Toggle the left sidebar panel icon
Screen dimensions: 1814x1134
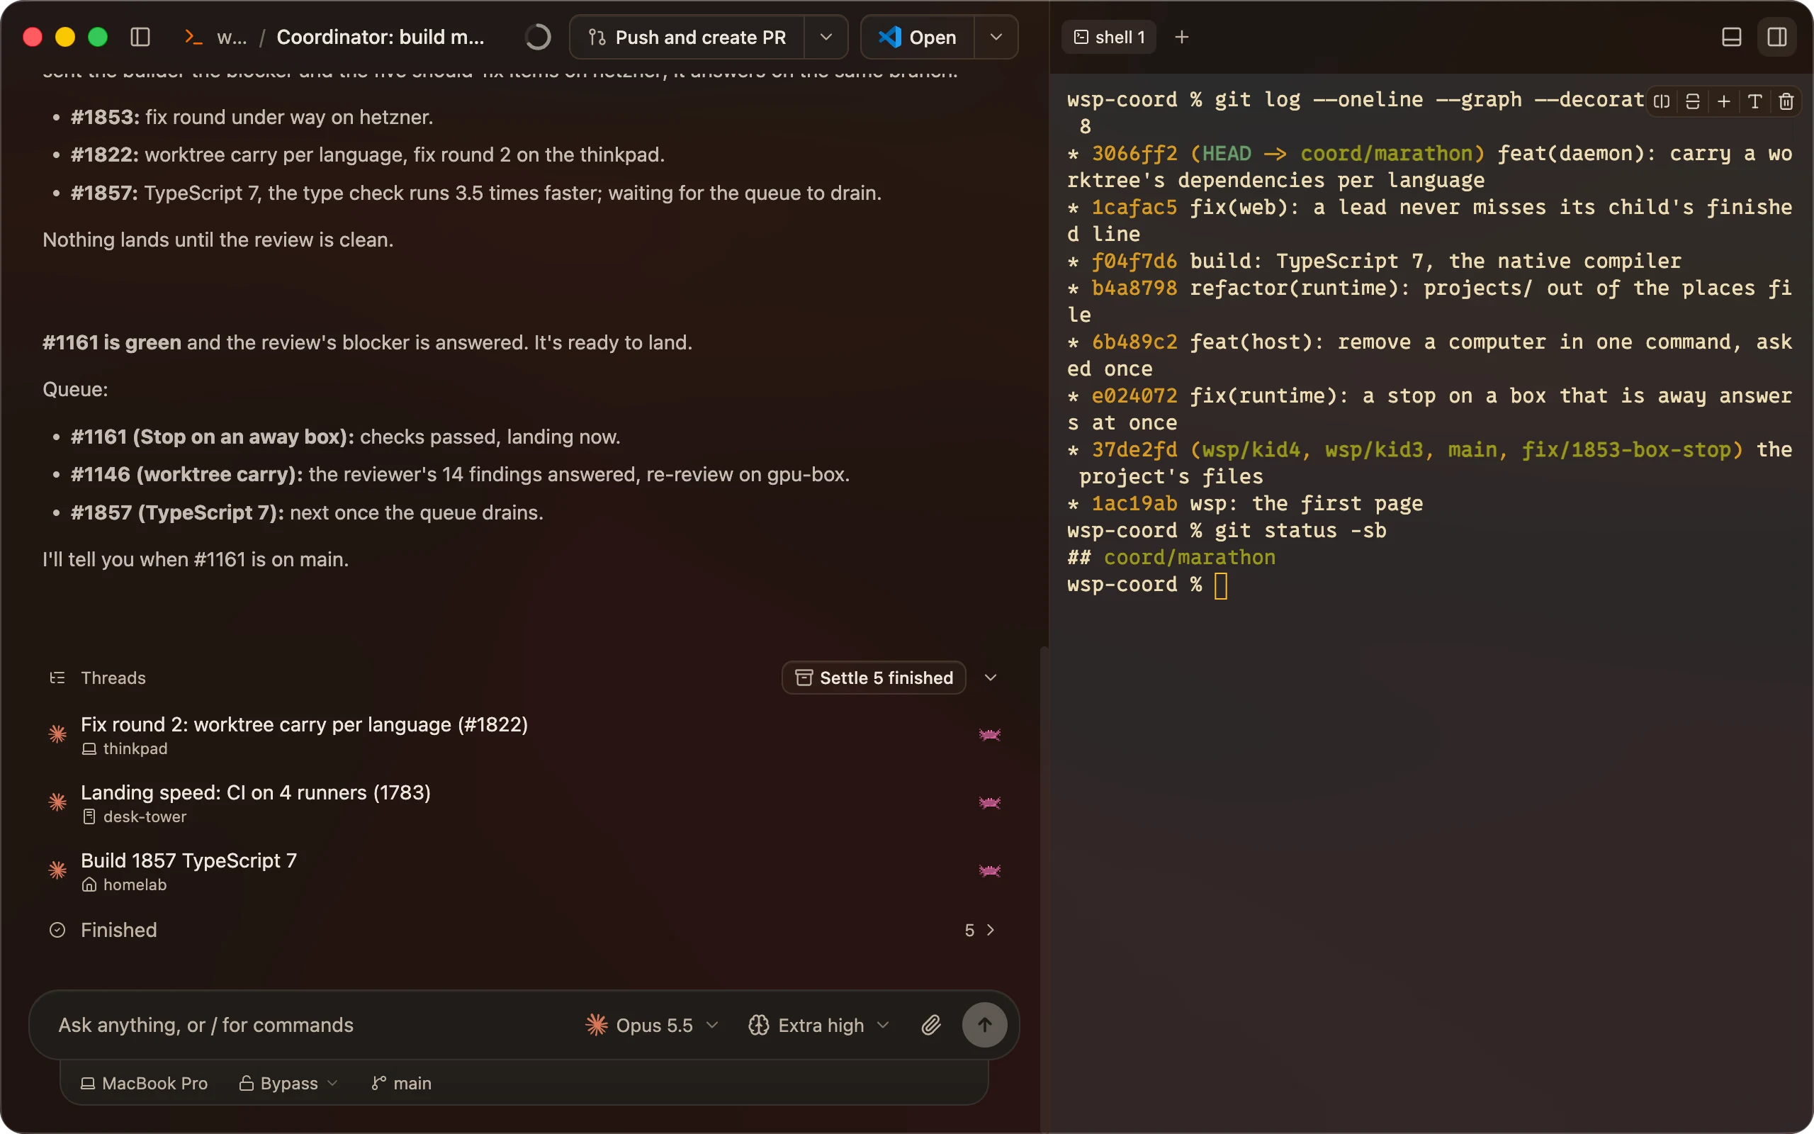click(140, 37)
